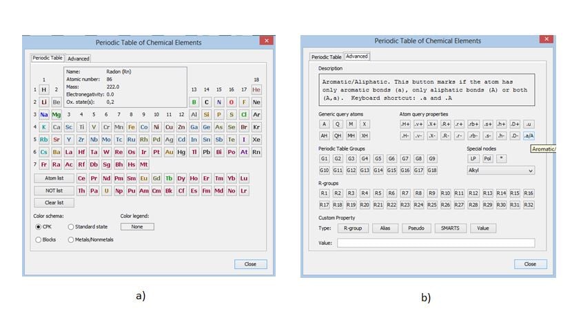This screenshot has width=583, height=313.
Task: Choose periodic table group G18
Action: click(x=432, y=170)
